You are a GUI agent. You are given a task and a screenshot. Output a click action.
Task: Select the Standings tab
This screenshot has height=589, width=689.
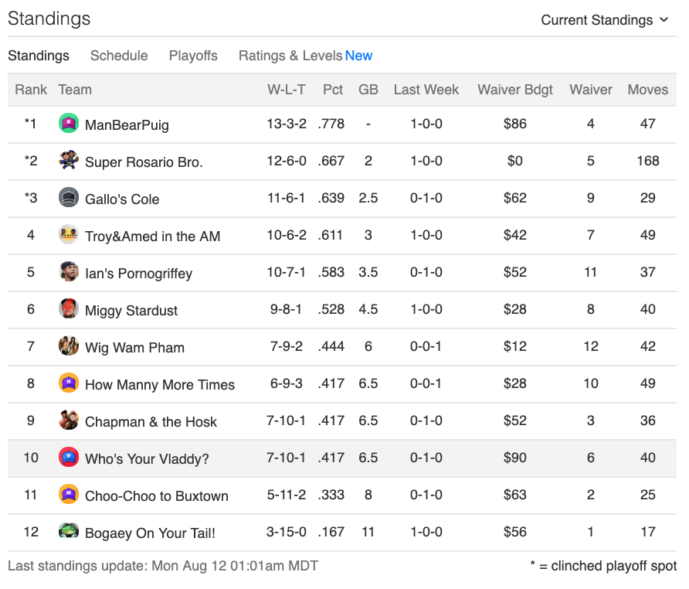[x=39, y=56]
